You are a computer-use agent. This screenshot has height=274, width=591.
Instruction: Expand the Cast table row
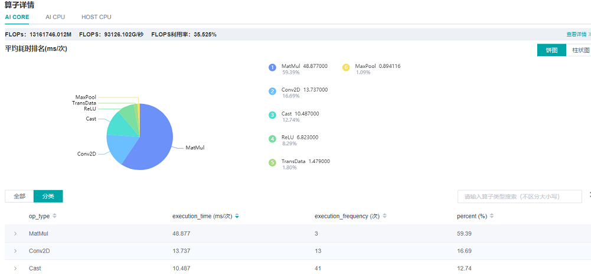15,268
